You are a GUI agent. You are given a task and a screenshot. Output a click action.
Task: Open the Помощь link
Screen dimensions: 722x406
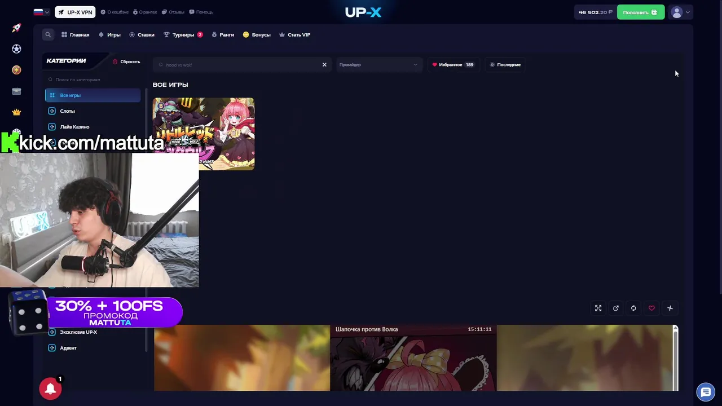click(201, 12)
